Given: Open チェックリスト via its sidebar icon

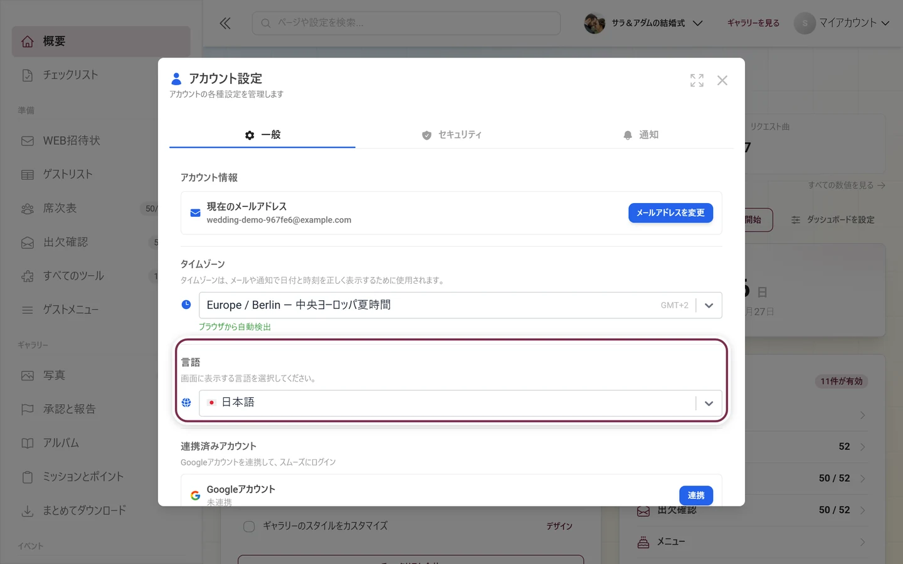Looking at the screenshot, I should coord(28,75).
